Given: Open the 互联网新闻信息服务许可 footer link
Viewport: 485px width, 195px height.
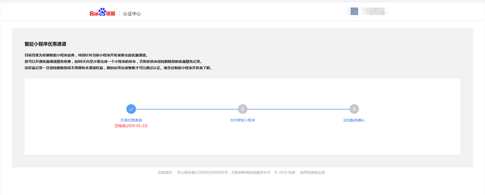Looking at the screenshot, I should click(251, 172).
